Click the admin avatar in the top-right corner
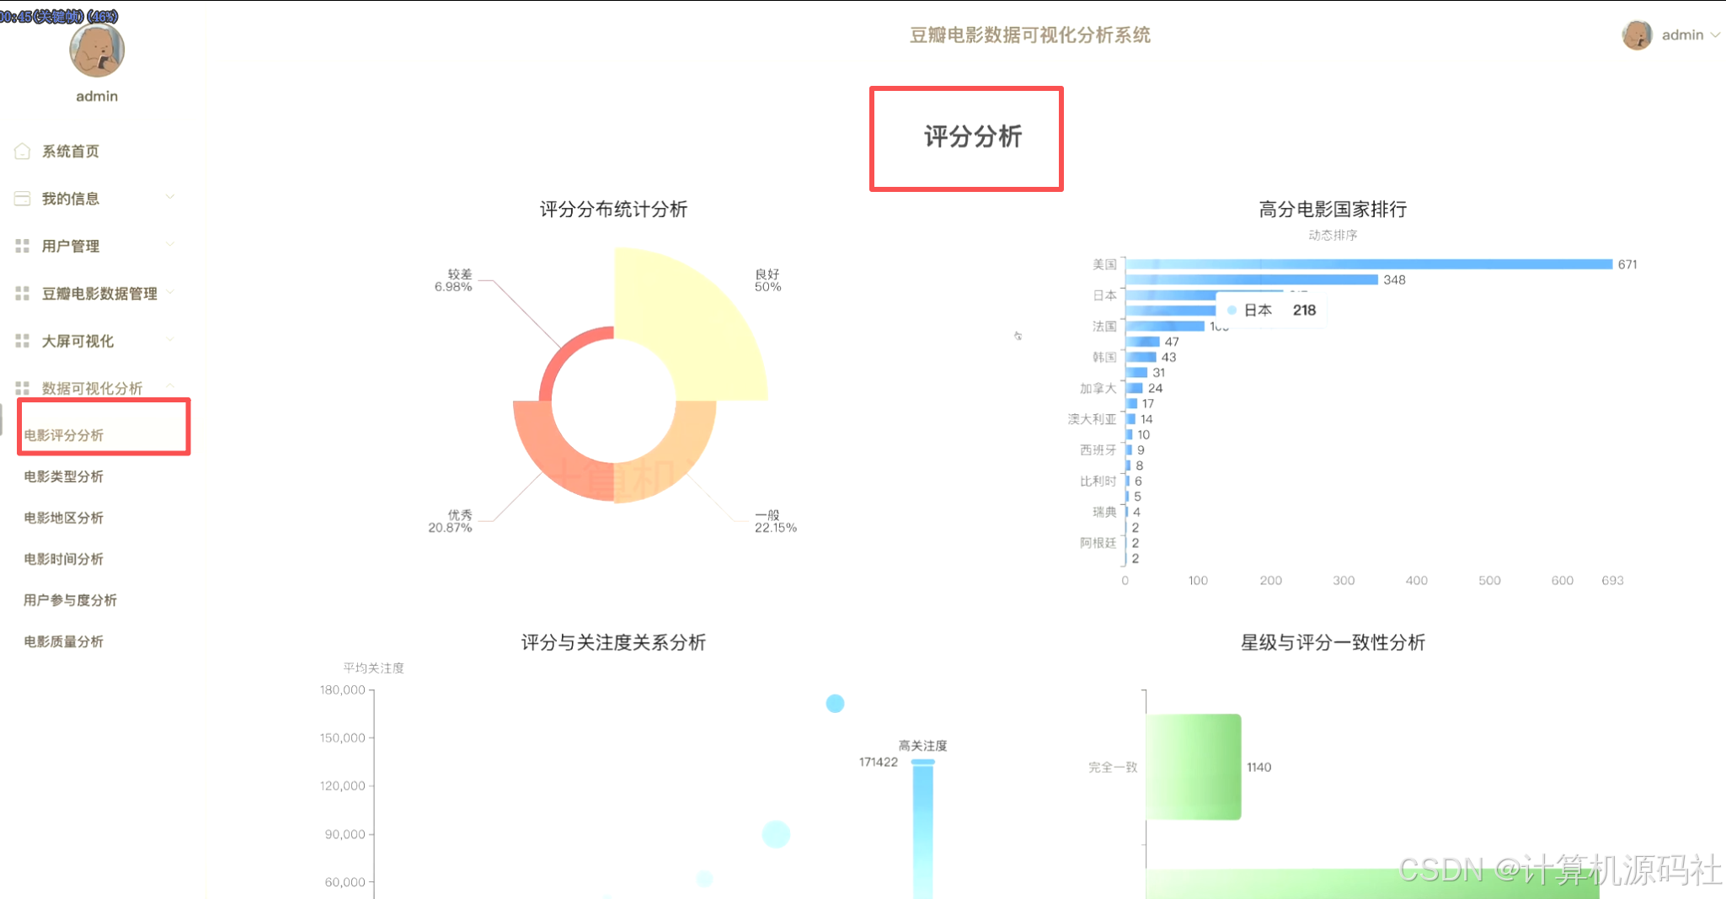The image size is (1726, 899). (x=1637, y=36)
